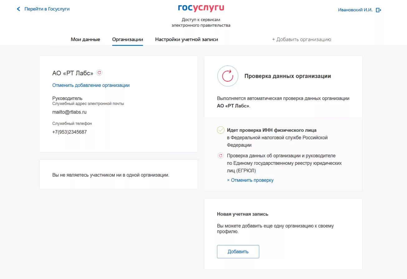Click the phone number +7(953)2345687

(69, 132)
